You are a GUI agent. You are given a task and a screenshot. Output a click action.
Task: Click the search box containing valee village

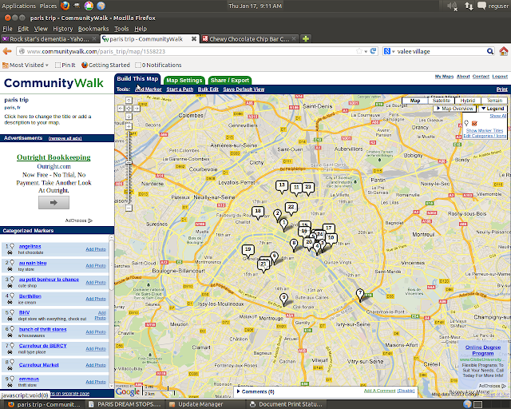click(440, 51)
